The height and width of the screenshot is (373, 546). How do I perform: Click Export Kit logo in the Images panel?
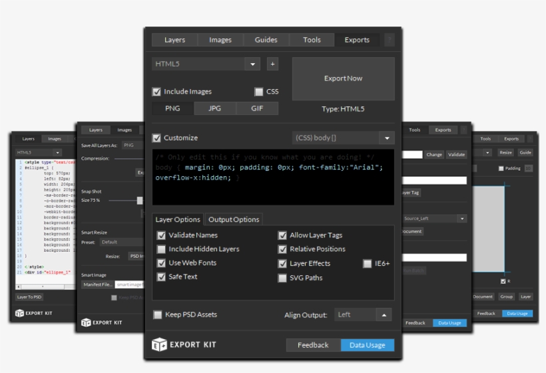click(x=102, y=322)
